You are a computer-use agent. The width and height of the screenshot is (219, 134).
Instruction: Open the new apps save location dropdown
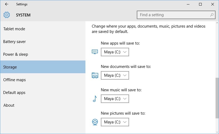[x=115, y=52]
